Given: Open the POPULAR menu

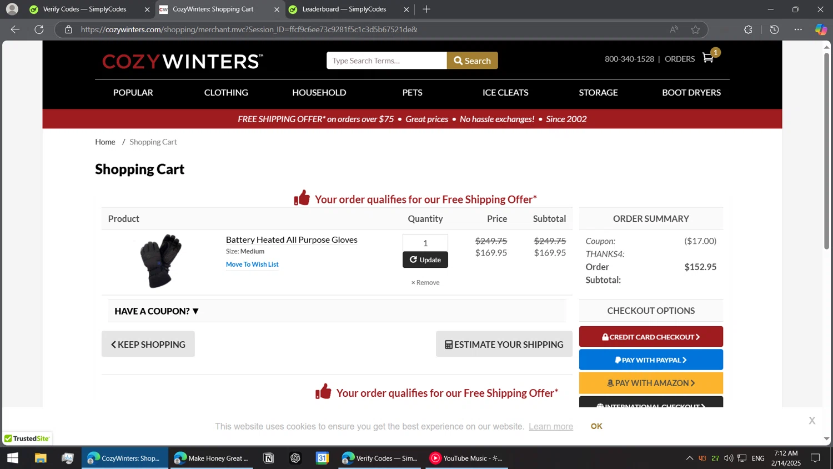Looking at the screenshot, I should (133, 93).
